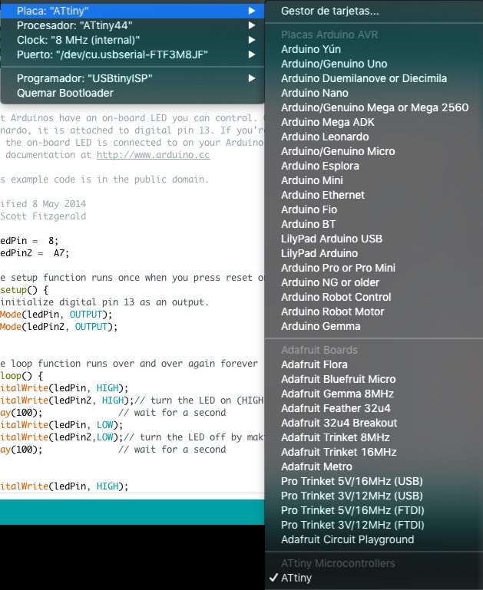Select Pro Trinket 3V/12MHz (FTDI)
The height and width of the screenshot is (590, 483).
pyautogui.click(x=352, y=525)
